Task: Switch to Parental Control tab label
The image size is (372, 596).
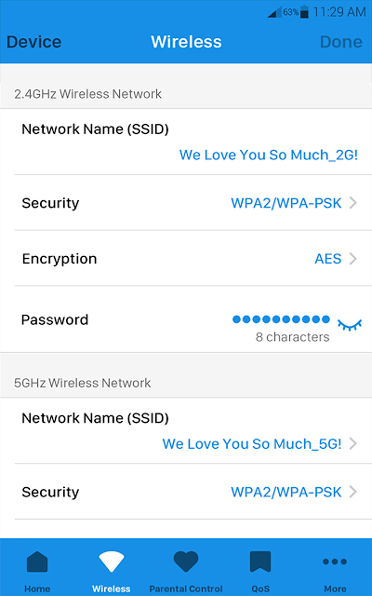Action: click(186, 589)
